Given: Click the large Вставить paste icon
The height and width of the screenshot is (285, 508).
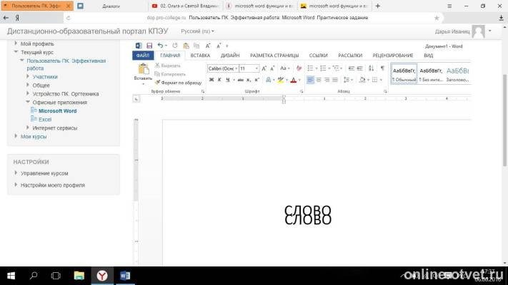Looking at the screenshot, I should pos(143,69).
